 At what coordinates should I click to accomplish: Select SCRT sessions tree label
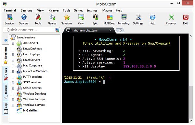click(x=32, y=82)
